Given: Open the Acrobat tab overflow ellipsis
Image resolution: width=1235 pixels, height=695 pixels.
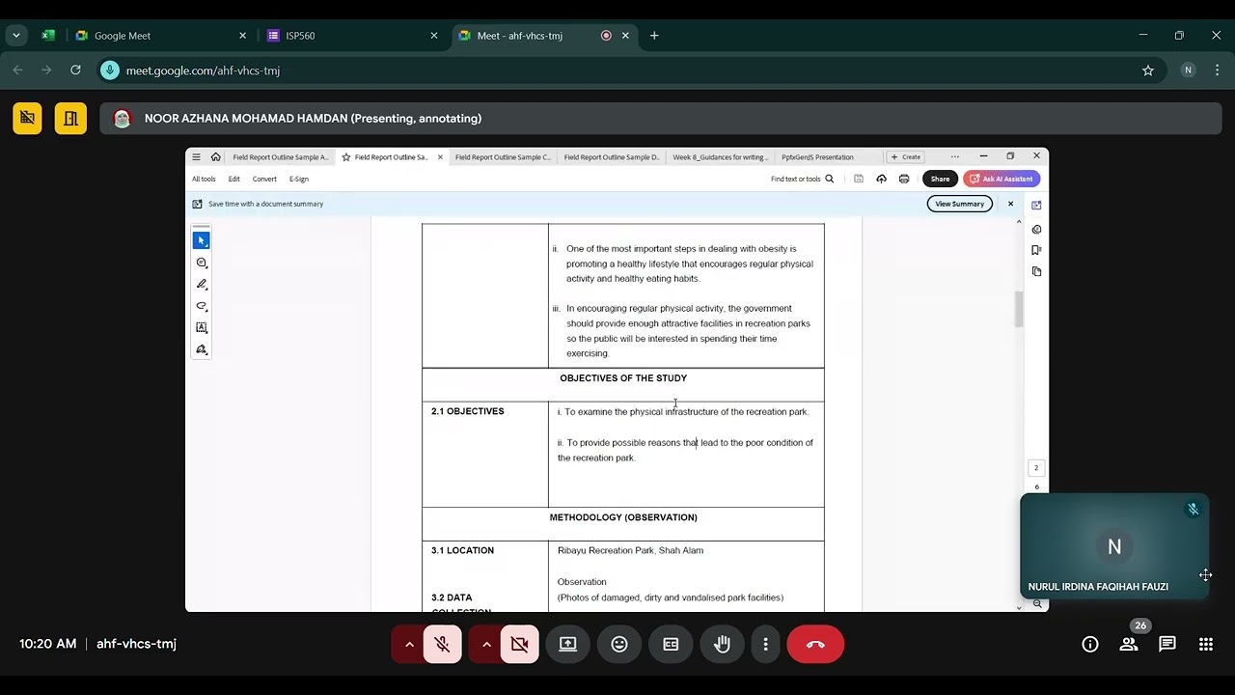Looking at the screenshot, I should [x=955, y=156].
